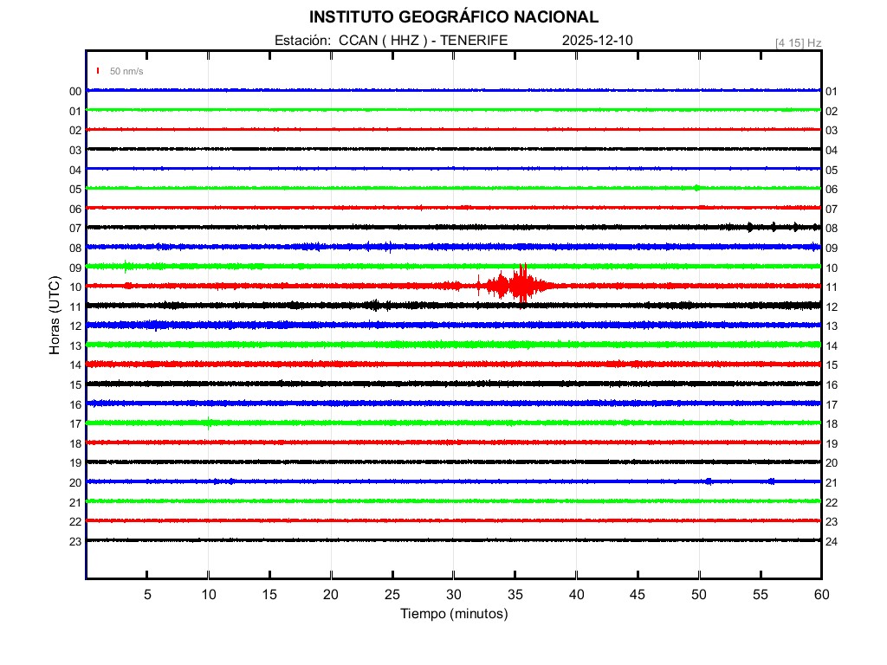Click the black 07h trace bursts near minute 54

[x=750, y=227]
